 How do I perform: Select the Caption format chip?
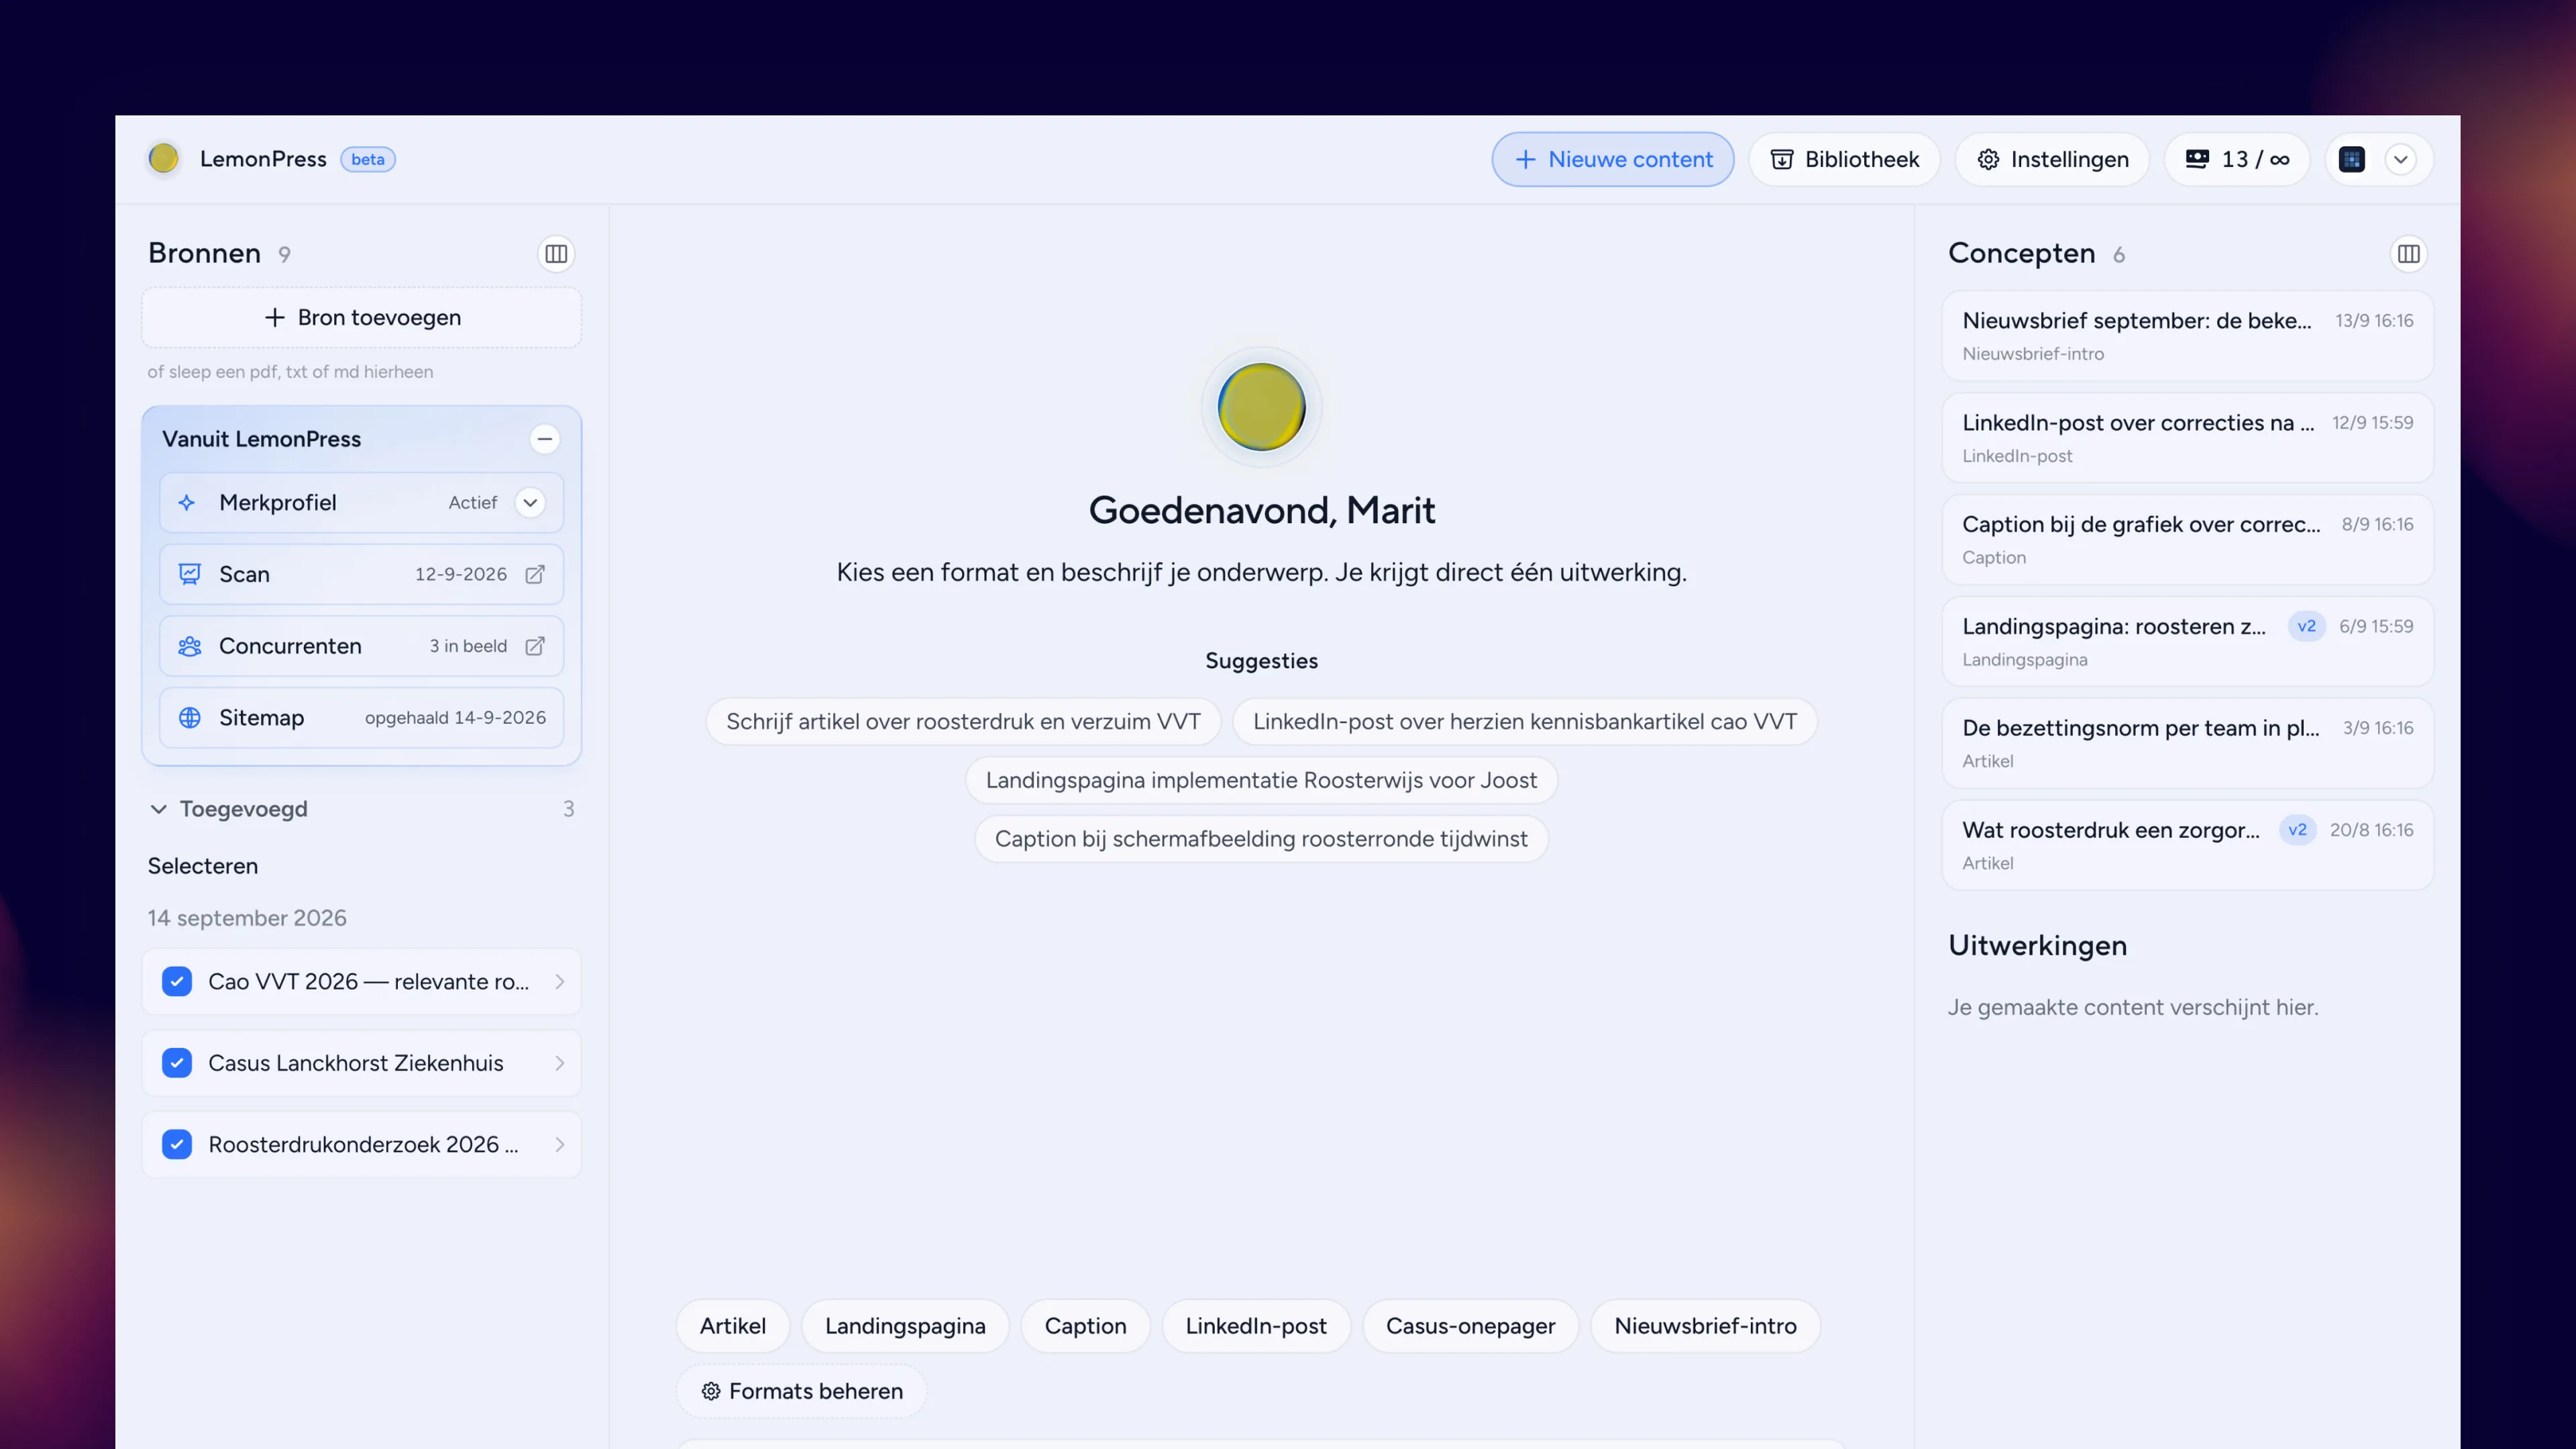point(1085,1326)
